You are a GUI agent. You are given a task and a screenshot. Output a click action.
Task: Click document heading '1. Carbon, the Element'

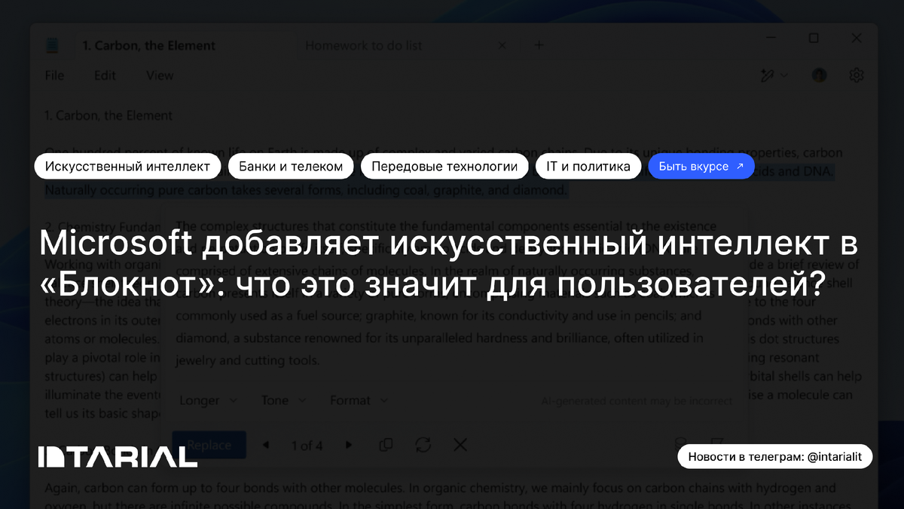(108, 115)
